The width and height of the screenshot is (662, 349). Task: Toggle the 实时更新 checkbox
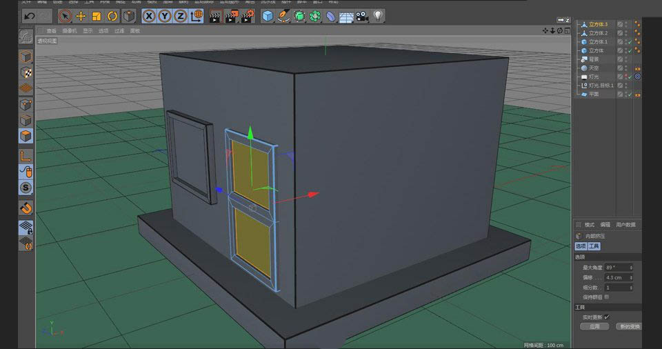pyautogui.click(x=607, y=317)
